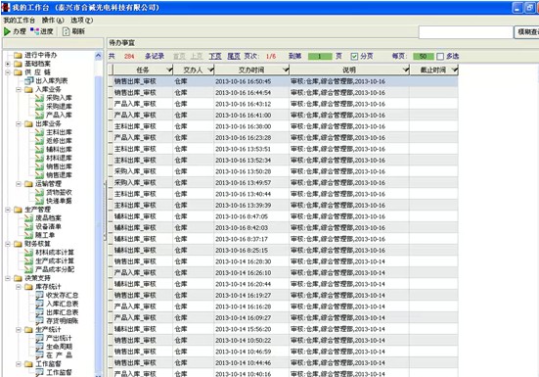The height and width of the screenshot is (377, 539).
Task: Collapse the 供 应 链 tree node
Action: coord(8,72)
